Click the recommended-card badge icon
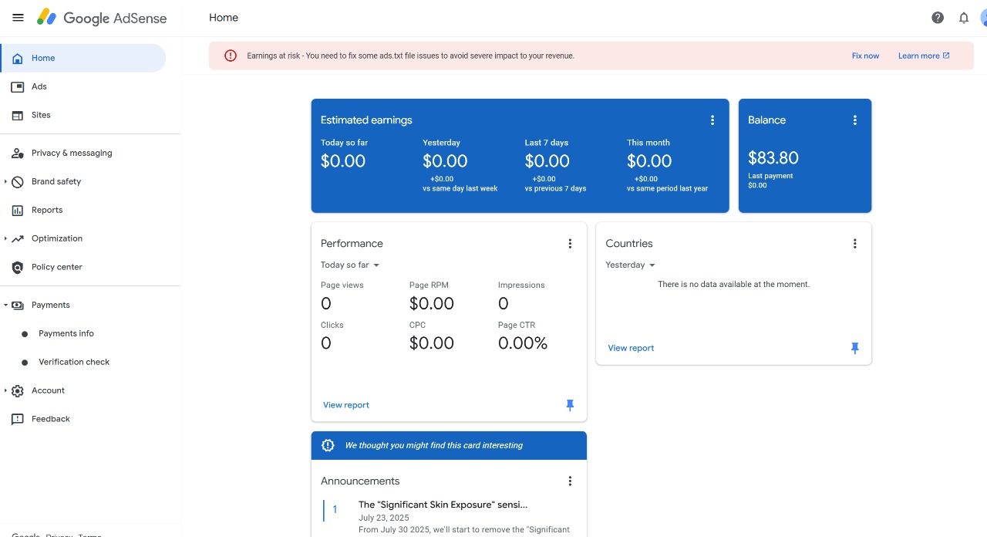 pos(328,445)
